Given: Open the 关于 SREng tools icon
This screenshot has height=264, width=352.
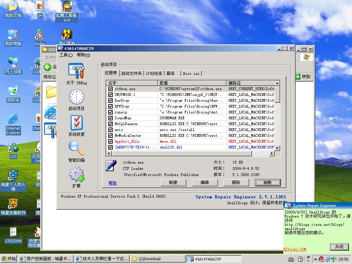Looking at the screenshot, I should tap(77, 70).
